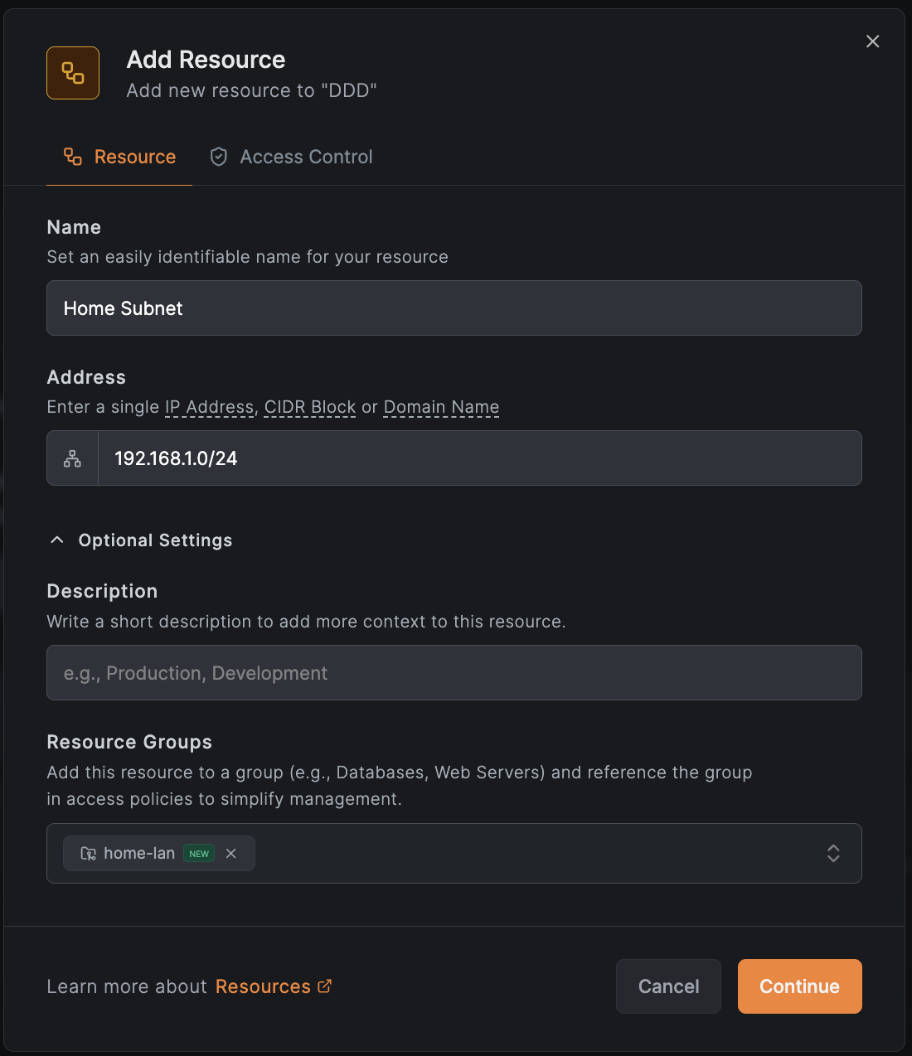Open the Resource Groups selector arrows
This screenshot has height=1056, width=912.
[x=833, y=854]
